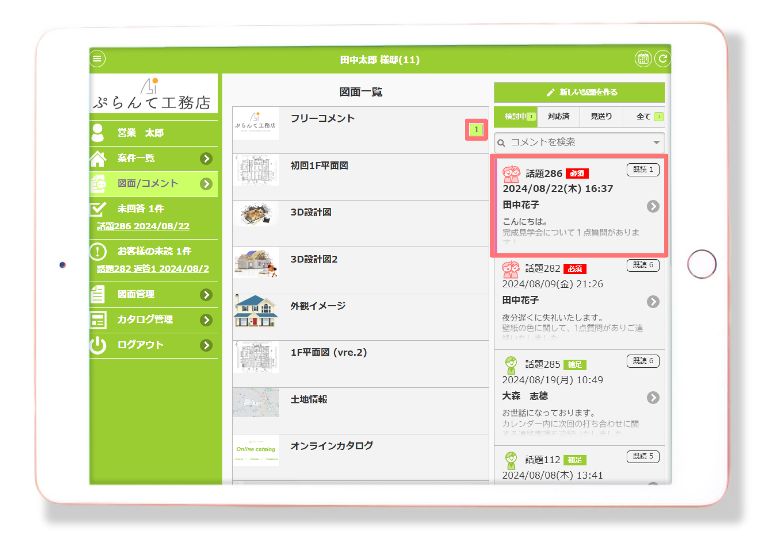
Task: Switch to the 見送り tab
Action: 601,117
